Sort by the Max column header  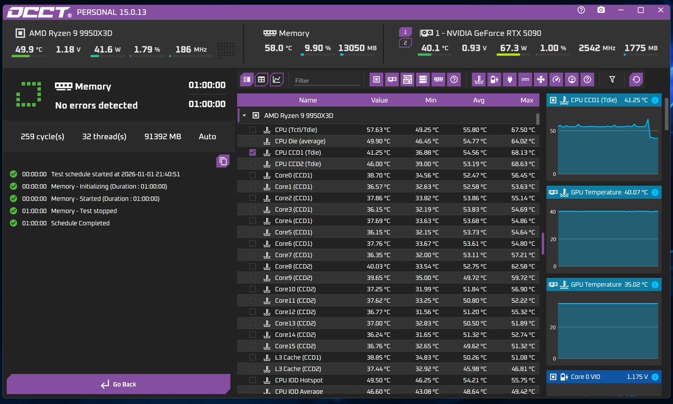(x=527, y=100)
